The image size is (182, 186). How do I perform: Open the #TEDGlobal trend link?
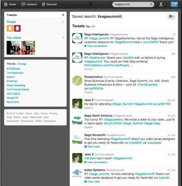(x=13, y=69)
